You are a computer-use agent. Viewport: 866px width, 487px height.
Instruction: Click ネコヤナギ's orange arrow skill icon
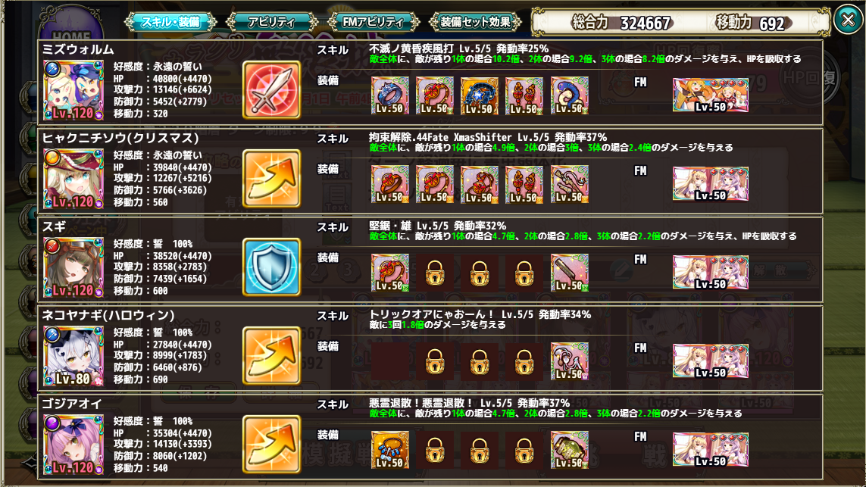(x=272, y=355)
